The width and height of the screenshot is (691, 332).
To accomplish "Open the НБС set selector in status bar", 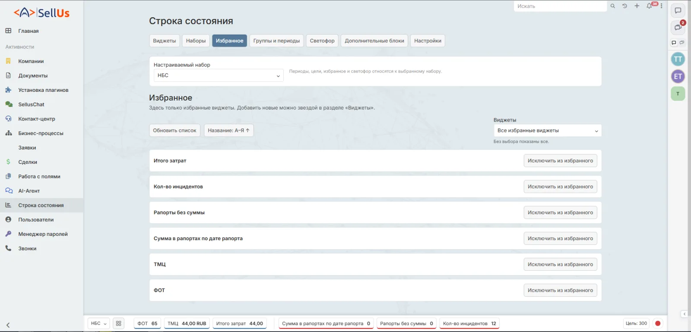I will (x=99, y=323).
